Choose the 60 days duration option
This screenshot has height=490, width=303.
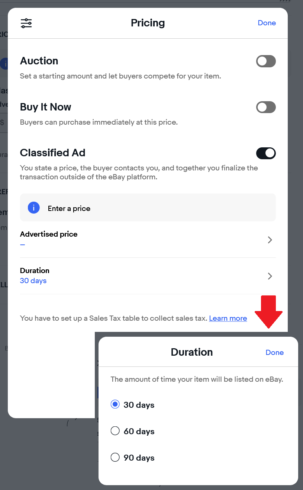[115, 431]
